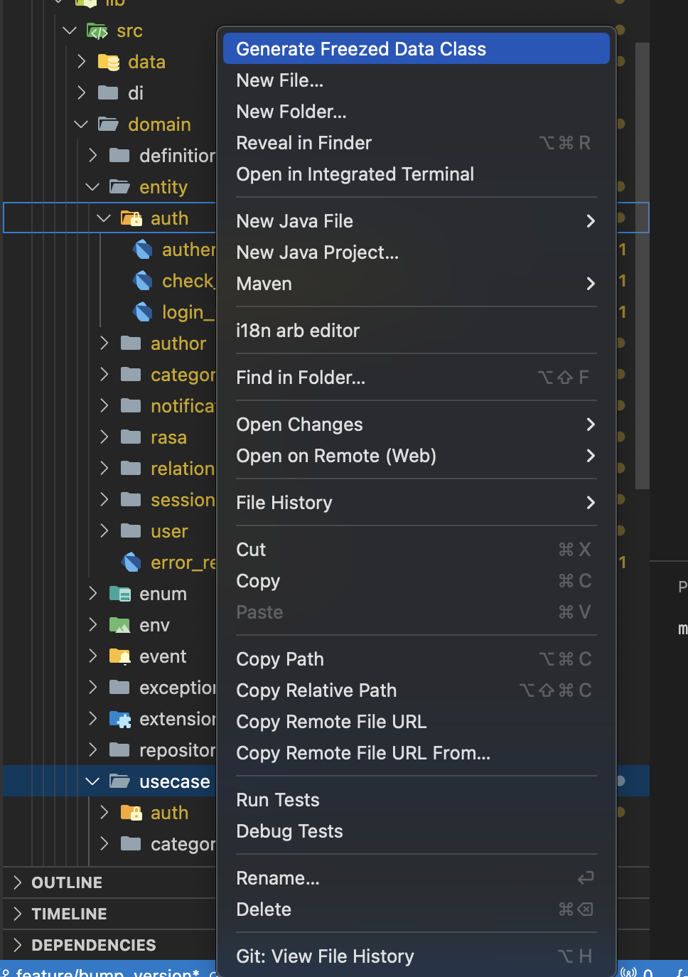
Task: Click the feature/bump_version git branch indicator
Action: click(107, 971)
